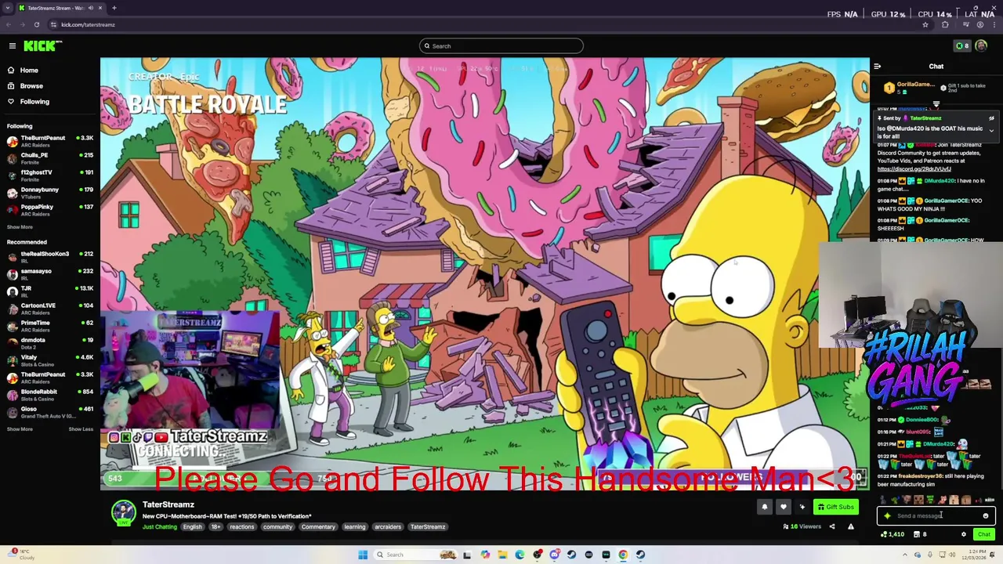Select the community tag
Image resolution: width=1003 pixels, height=564 pixels.
click(277, 527)
